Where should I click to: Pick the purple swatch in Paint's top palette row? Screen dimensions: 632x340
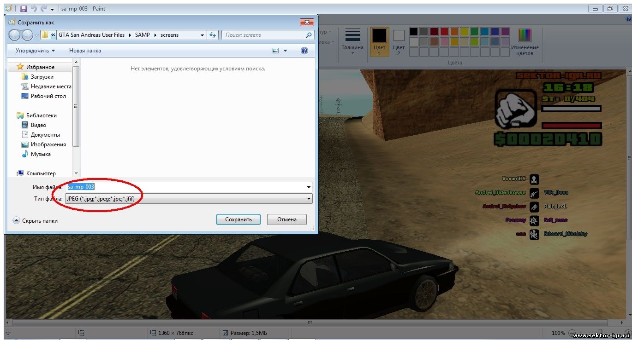click(505, 32)
